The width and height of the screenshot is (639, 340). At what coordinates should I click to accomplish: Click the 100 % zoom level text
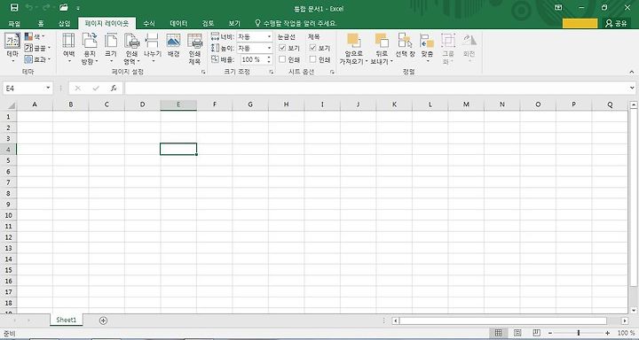pyautogui.click(x=626, y=333)
